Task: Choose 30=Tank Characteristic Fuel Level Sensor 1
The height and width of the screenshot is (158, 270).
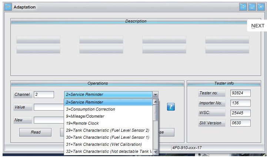Action: (108, 137)
